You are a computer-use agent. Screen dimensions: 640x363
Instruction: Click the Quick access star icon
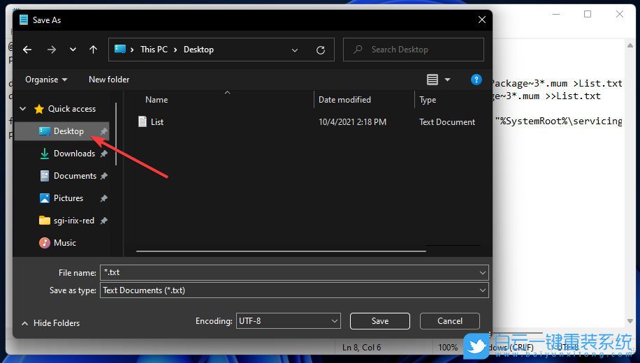coord(39,109)
